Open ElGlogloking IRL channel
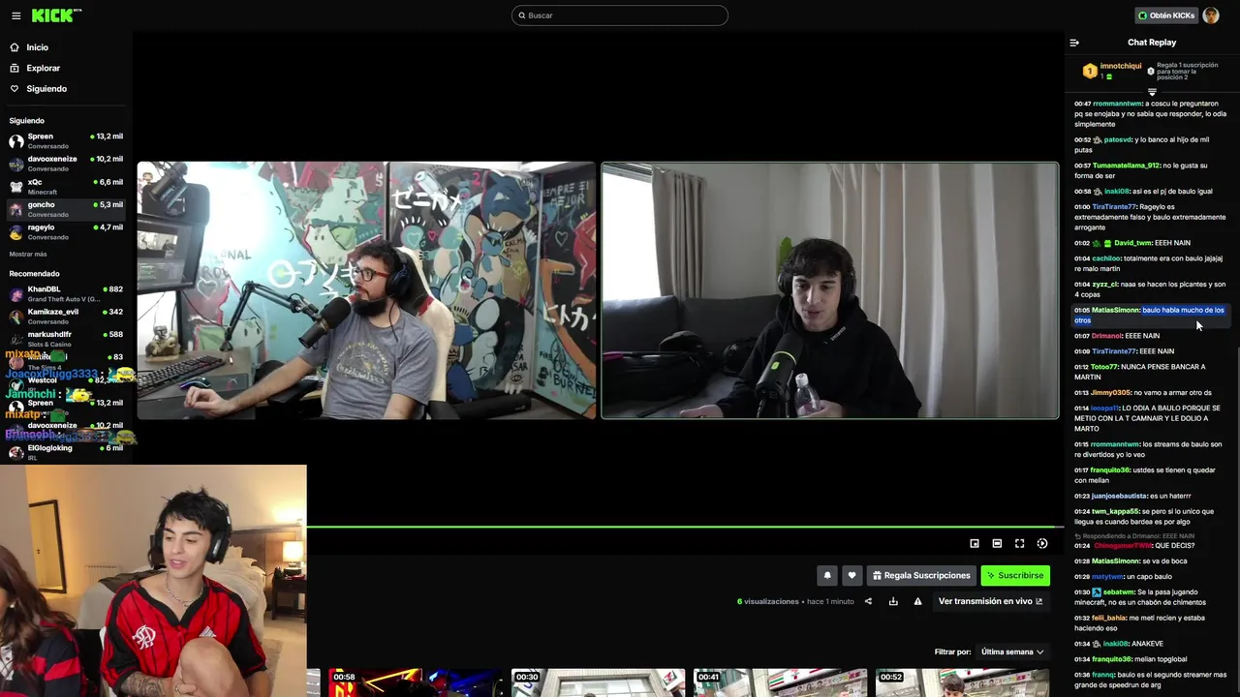The width and height of the screenshot is (1240, 697). (66, 452)
